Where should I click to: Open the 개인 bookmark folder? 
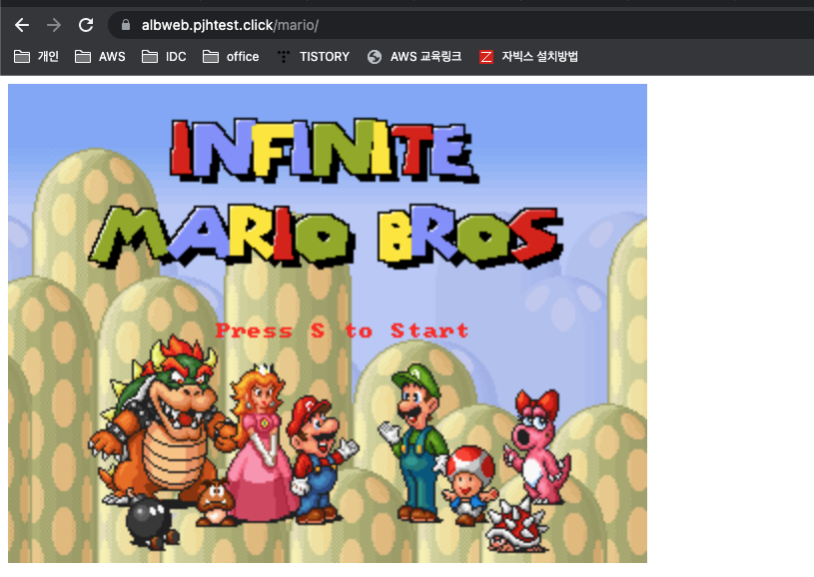(x=36, y=57)
